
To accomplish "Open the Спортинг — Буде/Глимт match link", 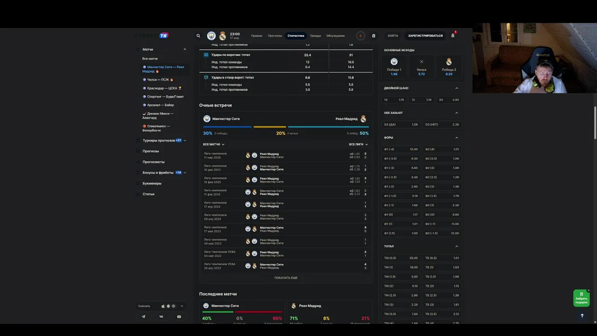I will coord(163,97).
